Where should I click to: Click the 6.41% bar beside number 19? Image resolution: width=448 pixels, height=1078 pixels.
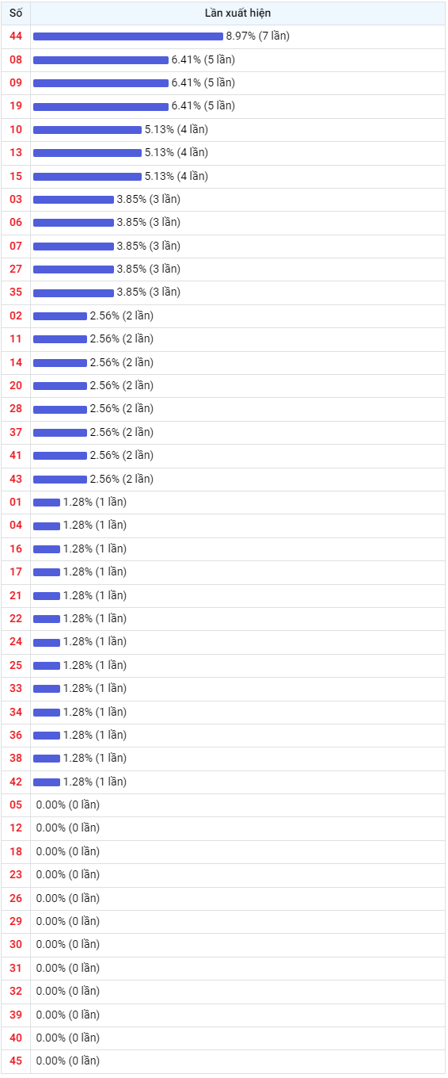click(x=101, y=106)
